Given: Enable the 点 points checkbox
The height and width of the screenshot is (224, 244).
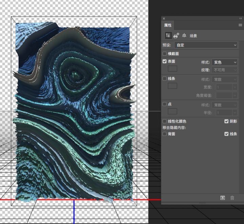Looking at the screenshot, I should pos(165,104).
